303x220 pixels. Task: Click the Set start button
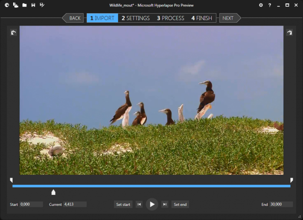tap(123, 204)
